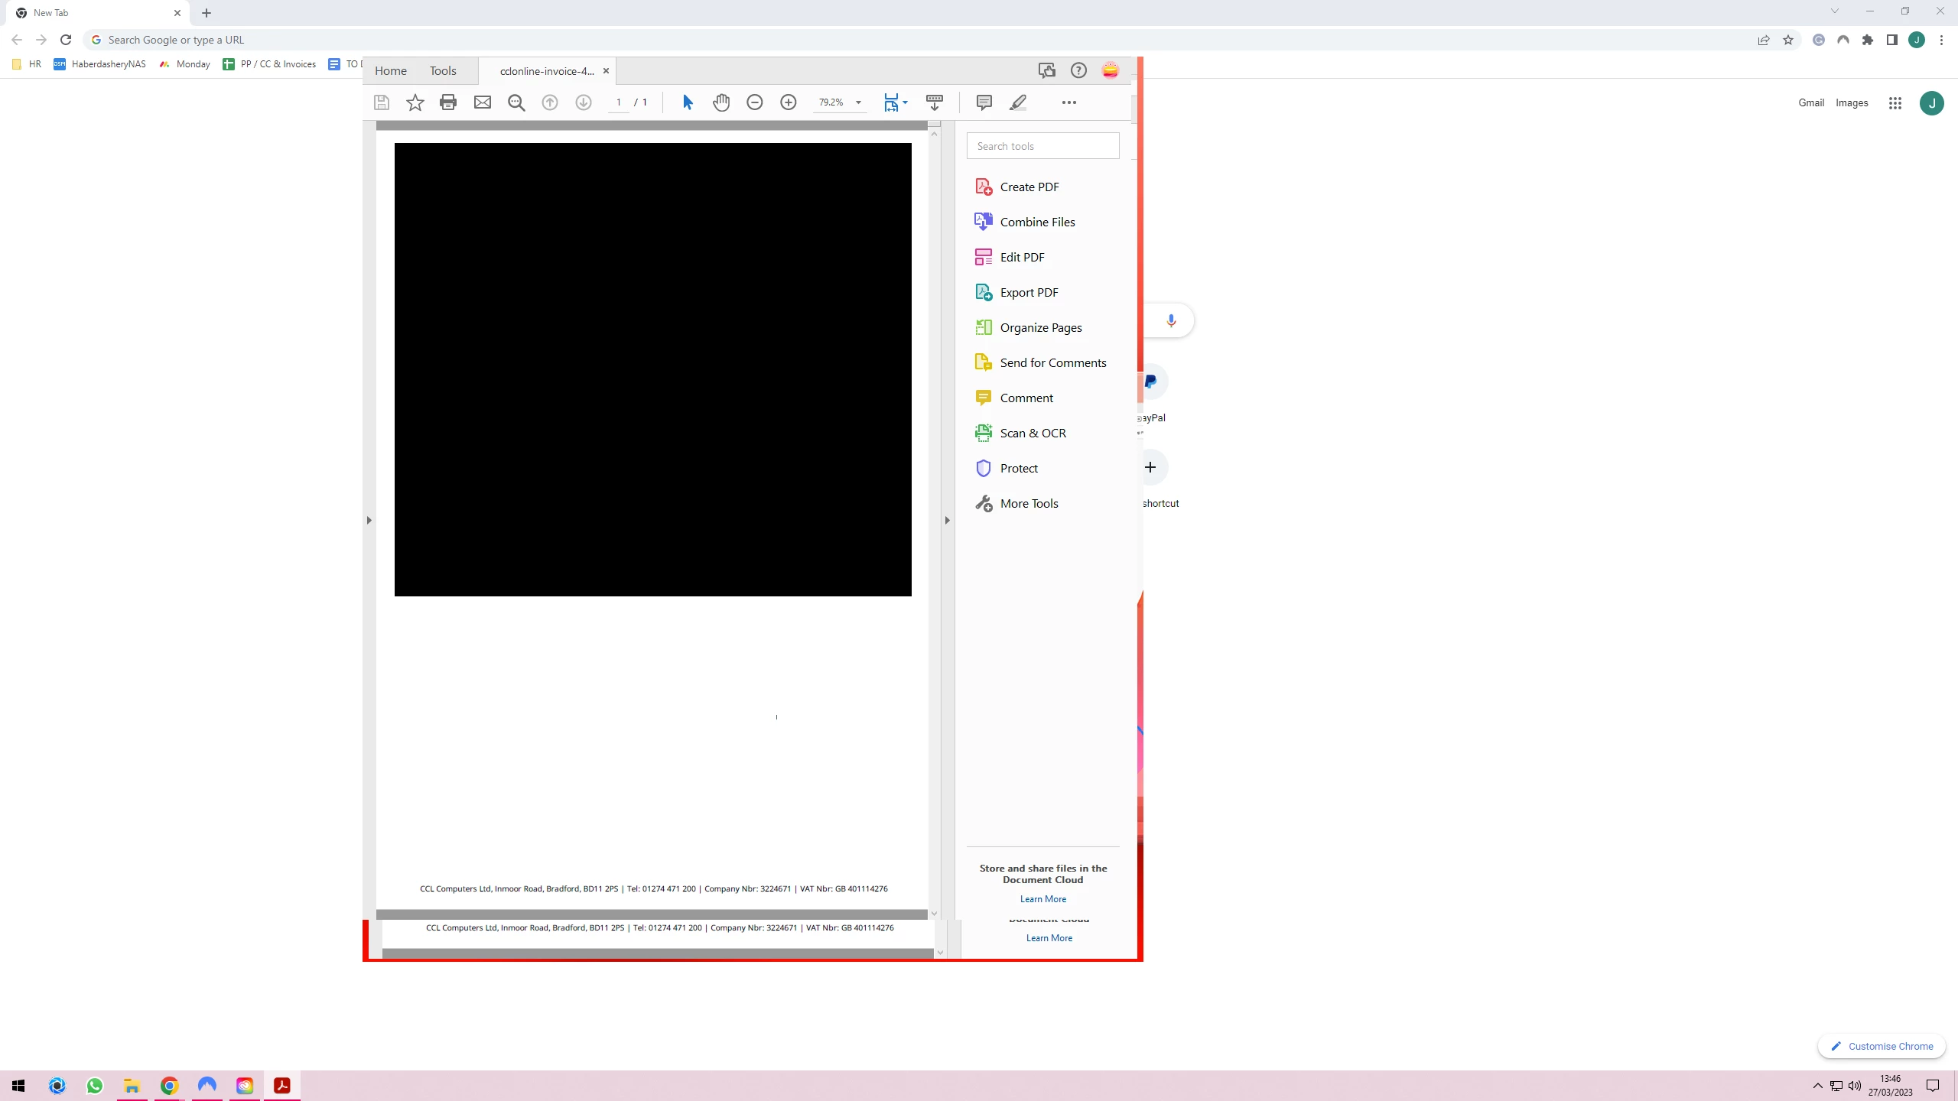Expand the left navigation pane arrow

click(369, 520)
